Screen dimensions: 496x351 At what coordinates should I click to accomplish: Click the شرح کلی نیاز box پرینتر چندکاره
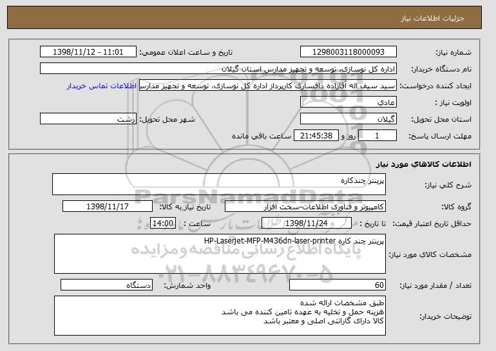[x=219, y=184]
